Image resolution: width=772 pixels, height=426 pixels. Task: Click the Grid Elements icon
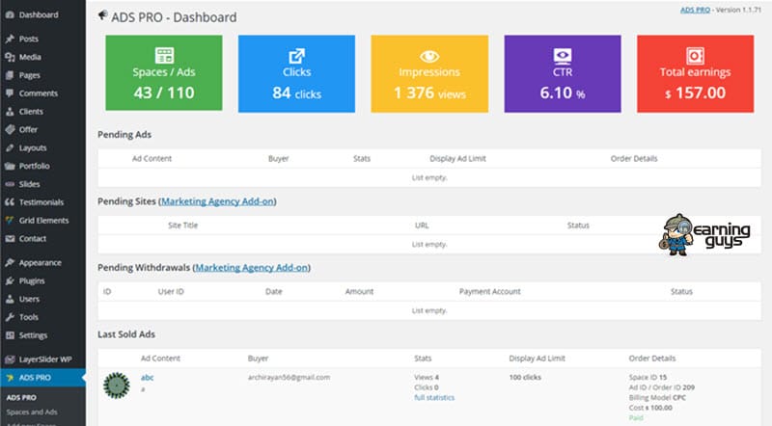click(x=10, y=221)
